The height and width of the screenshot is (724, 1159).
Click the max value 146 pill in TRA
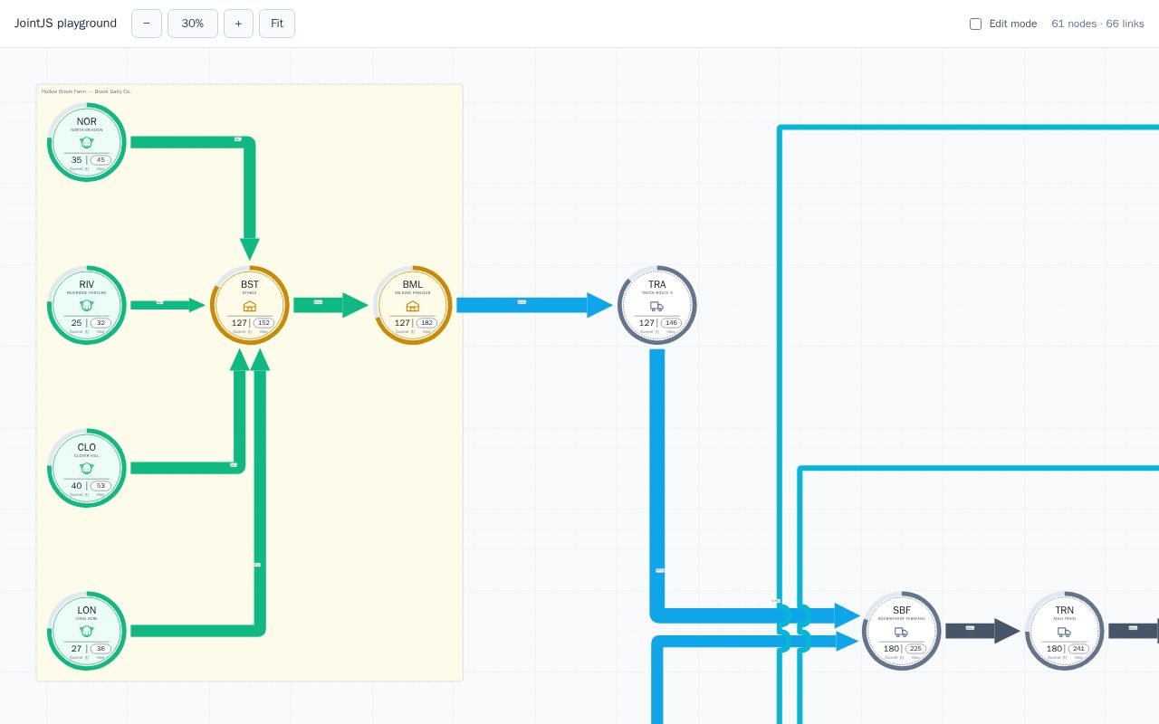tap(671, 323)
